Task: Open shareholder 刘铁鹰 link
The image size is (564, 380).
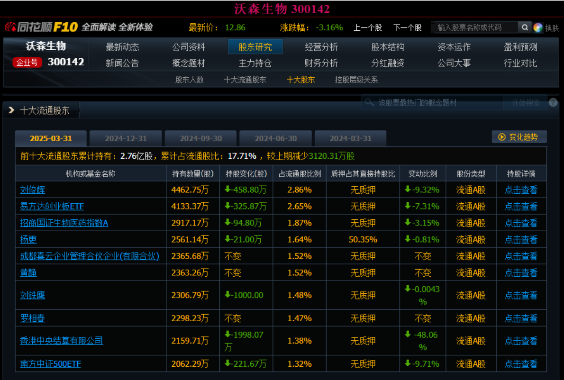Action: point(32,295)
